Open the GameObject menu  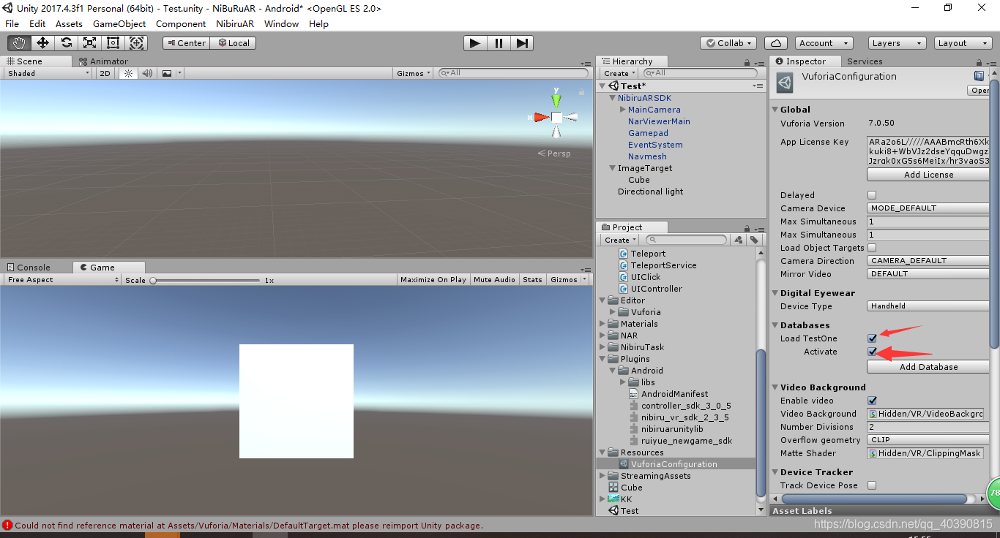tap(119, 23)
